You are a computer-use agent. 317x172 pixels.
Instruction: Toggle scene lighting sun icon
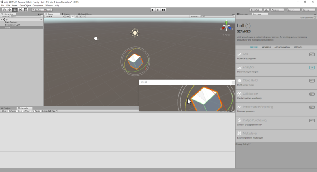[73, 17]
